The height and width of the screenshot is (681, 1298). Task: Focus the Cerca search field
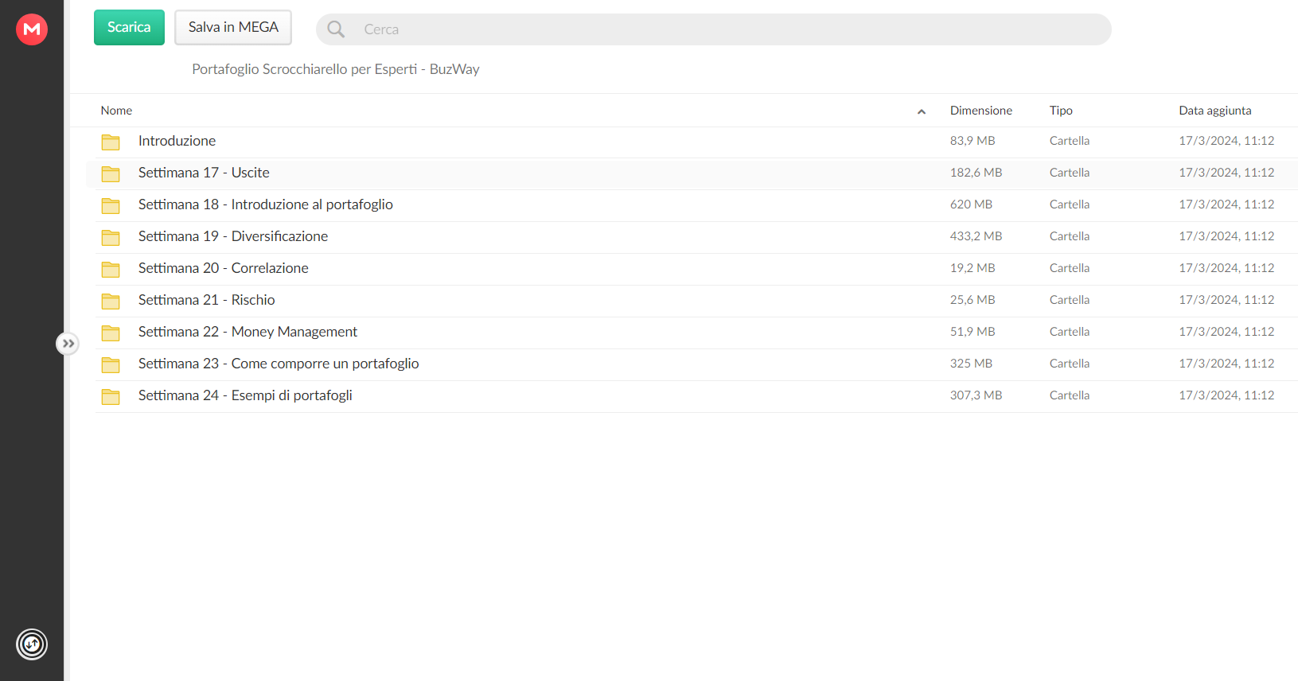click(714, 29)
